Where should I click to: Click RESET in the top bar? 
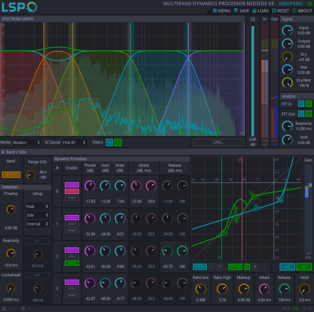point(281,11)
